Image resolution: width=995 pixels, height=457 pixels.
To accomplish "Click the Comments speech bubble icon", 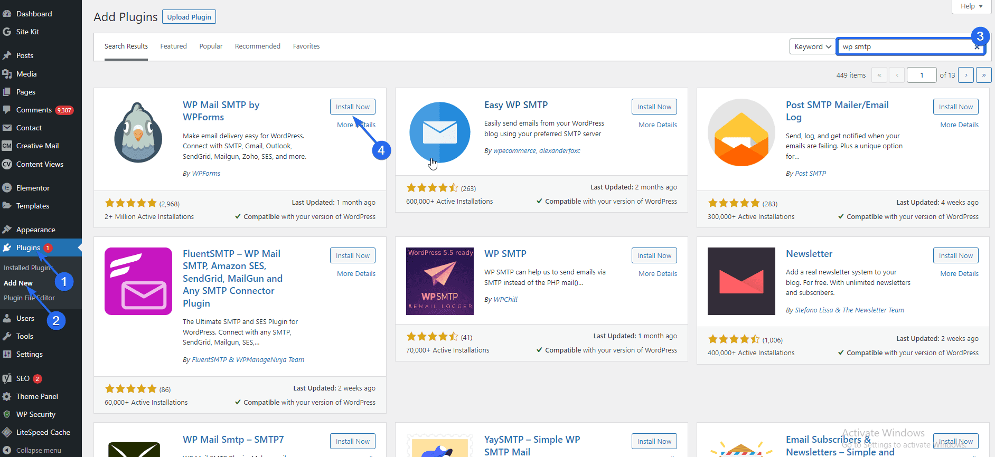I will coord(7,110).
